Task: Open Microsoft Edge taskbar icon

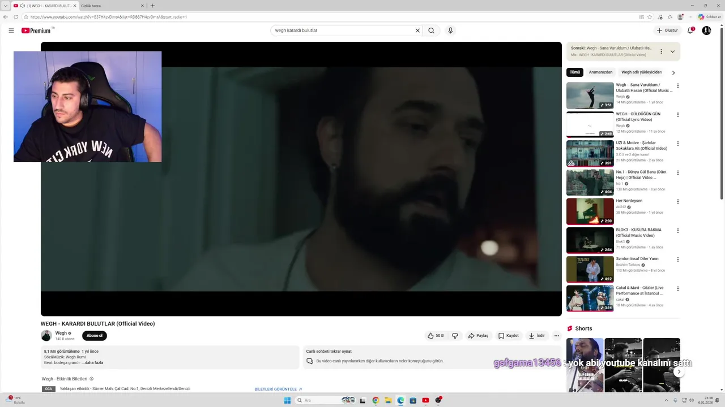Action: (400, 400)
